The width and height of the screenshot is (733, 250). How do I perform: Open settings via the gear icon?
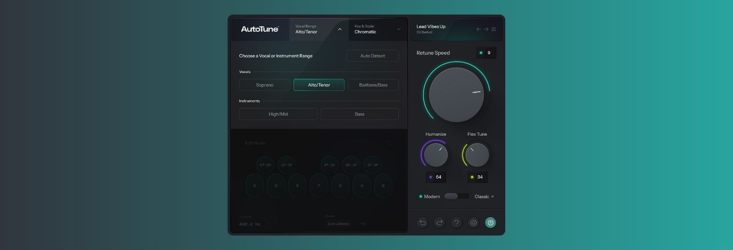tap(473, 222)
